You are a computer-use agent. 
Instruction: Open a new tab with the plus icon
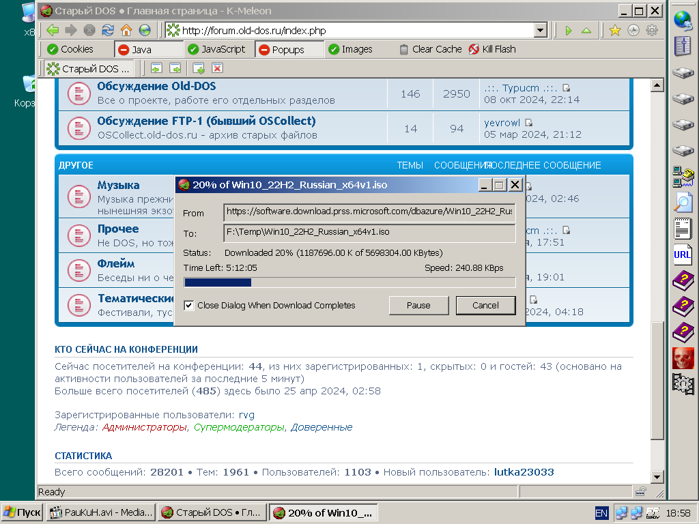tap(199, 68)
